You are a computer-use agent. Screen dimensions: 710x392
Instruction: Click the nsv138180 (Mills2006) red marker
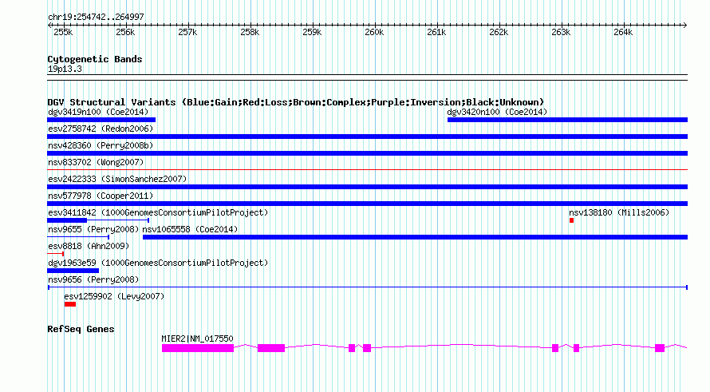coord(571,220)
